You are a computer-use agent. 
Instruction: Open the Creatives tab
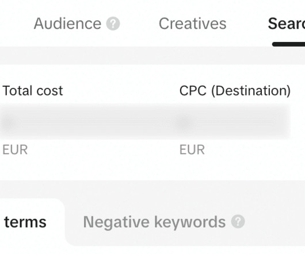[x=193, y=24]
